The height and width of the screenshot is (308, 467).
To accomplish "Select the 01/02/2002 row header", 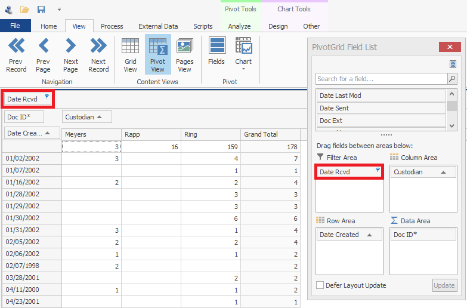I will pos(32,158).
